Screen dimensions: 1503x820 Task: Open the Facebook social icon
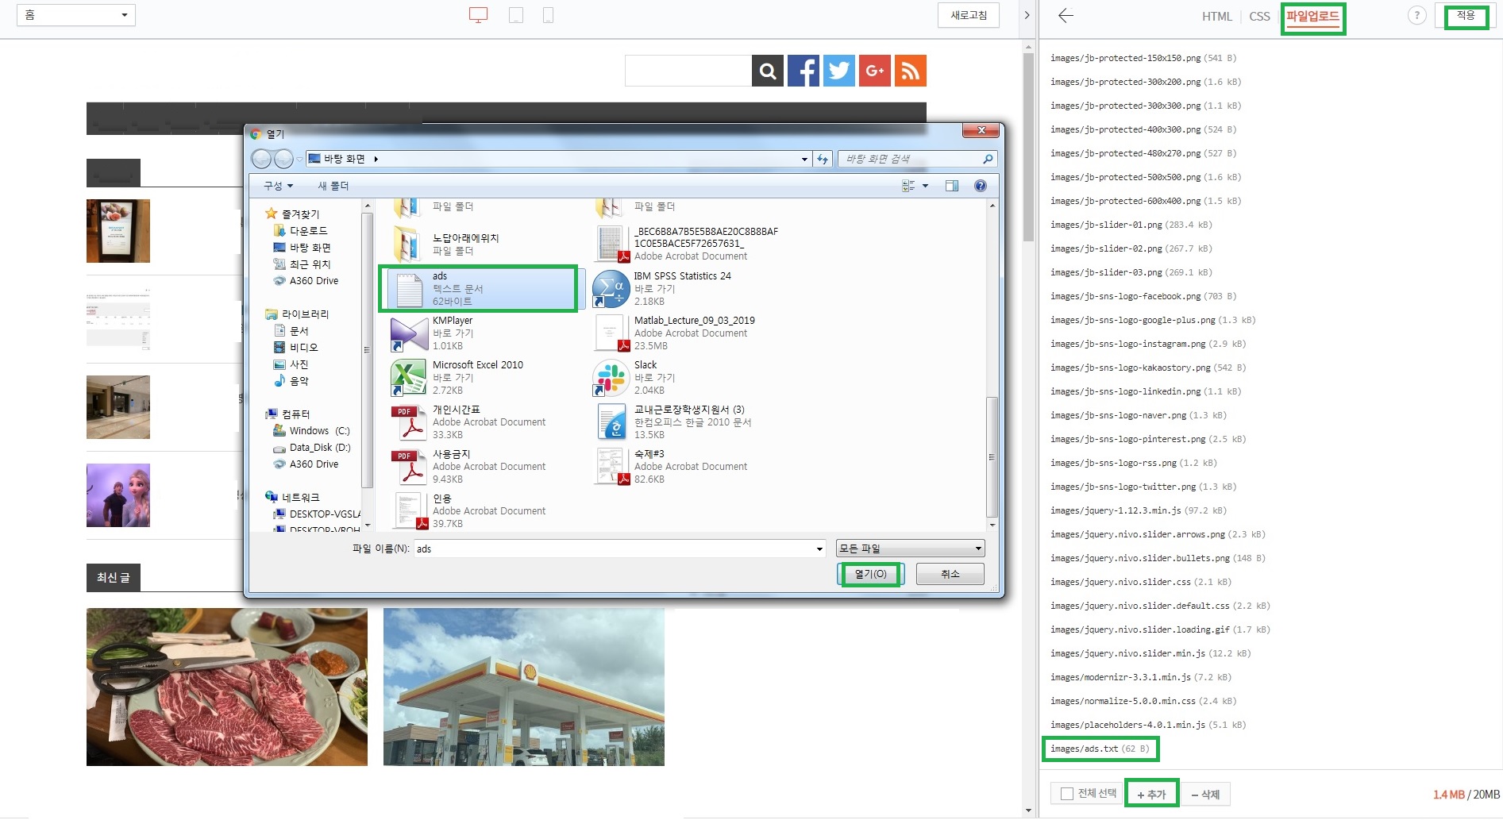(804, 71)
